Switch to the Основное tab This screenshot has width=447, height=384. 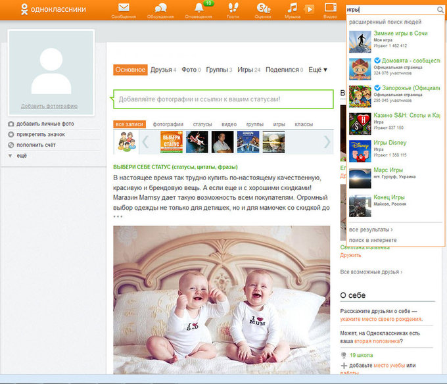pyautogui.click(x=130, y=70)
